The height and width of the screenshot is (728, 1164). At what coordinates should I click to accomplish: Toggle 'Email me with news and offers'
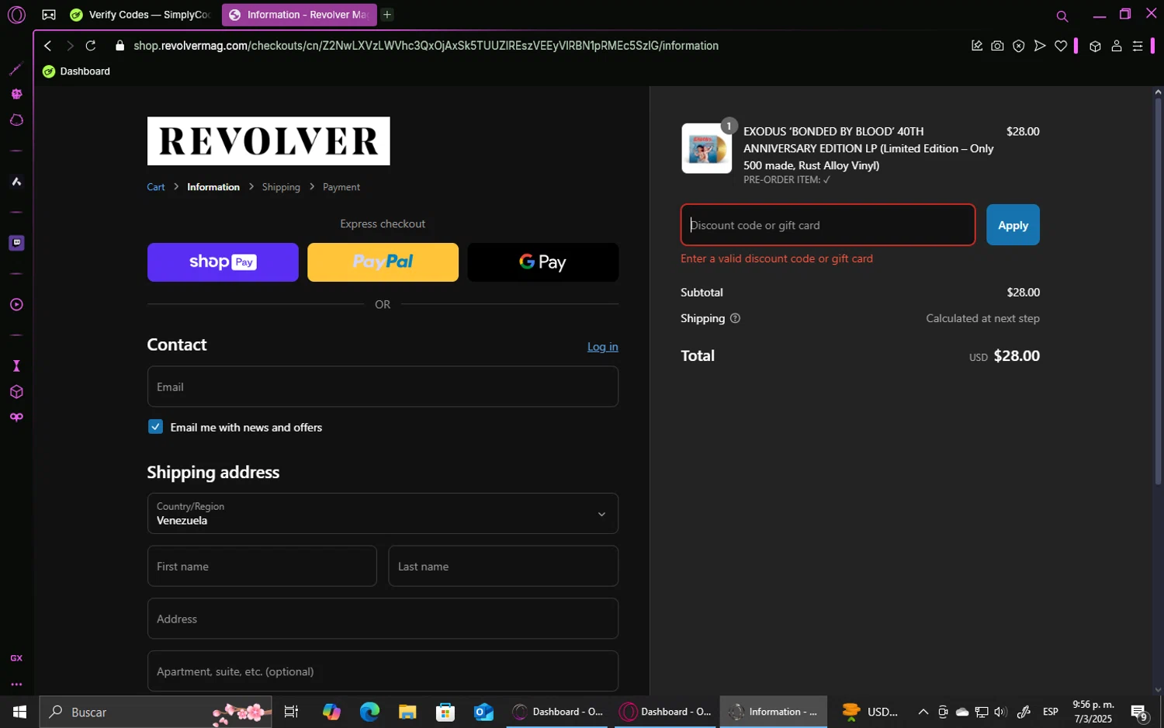156,427
